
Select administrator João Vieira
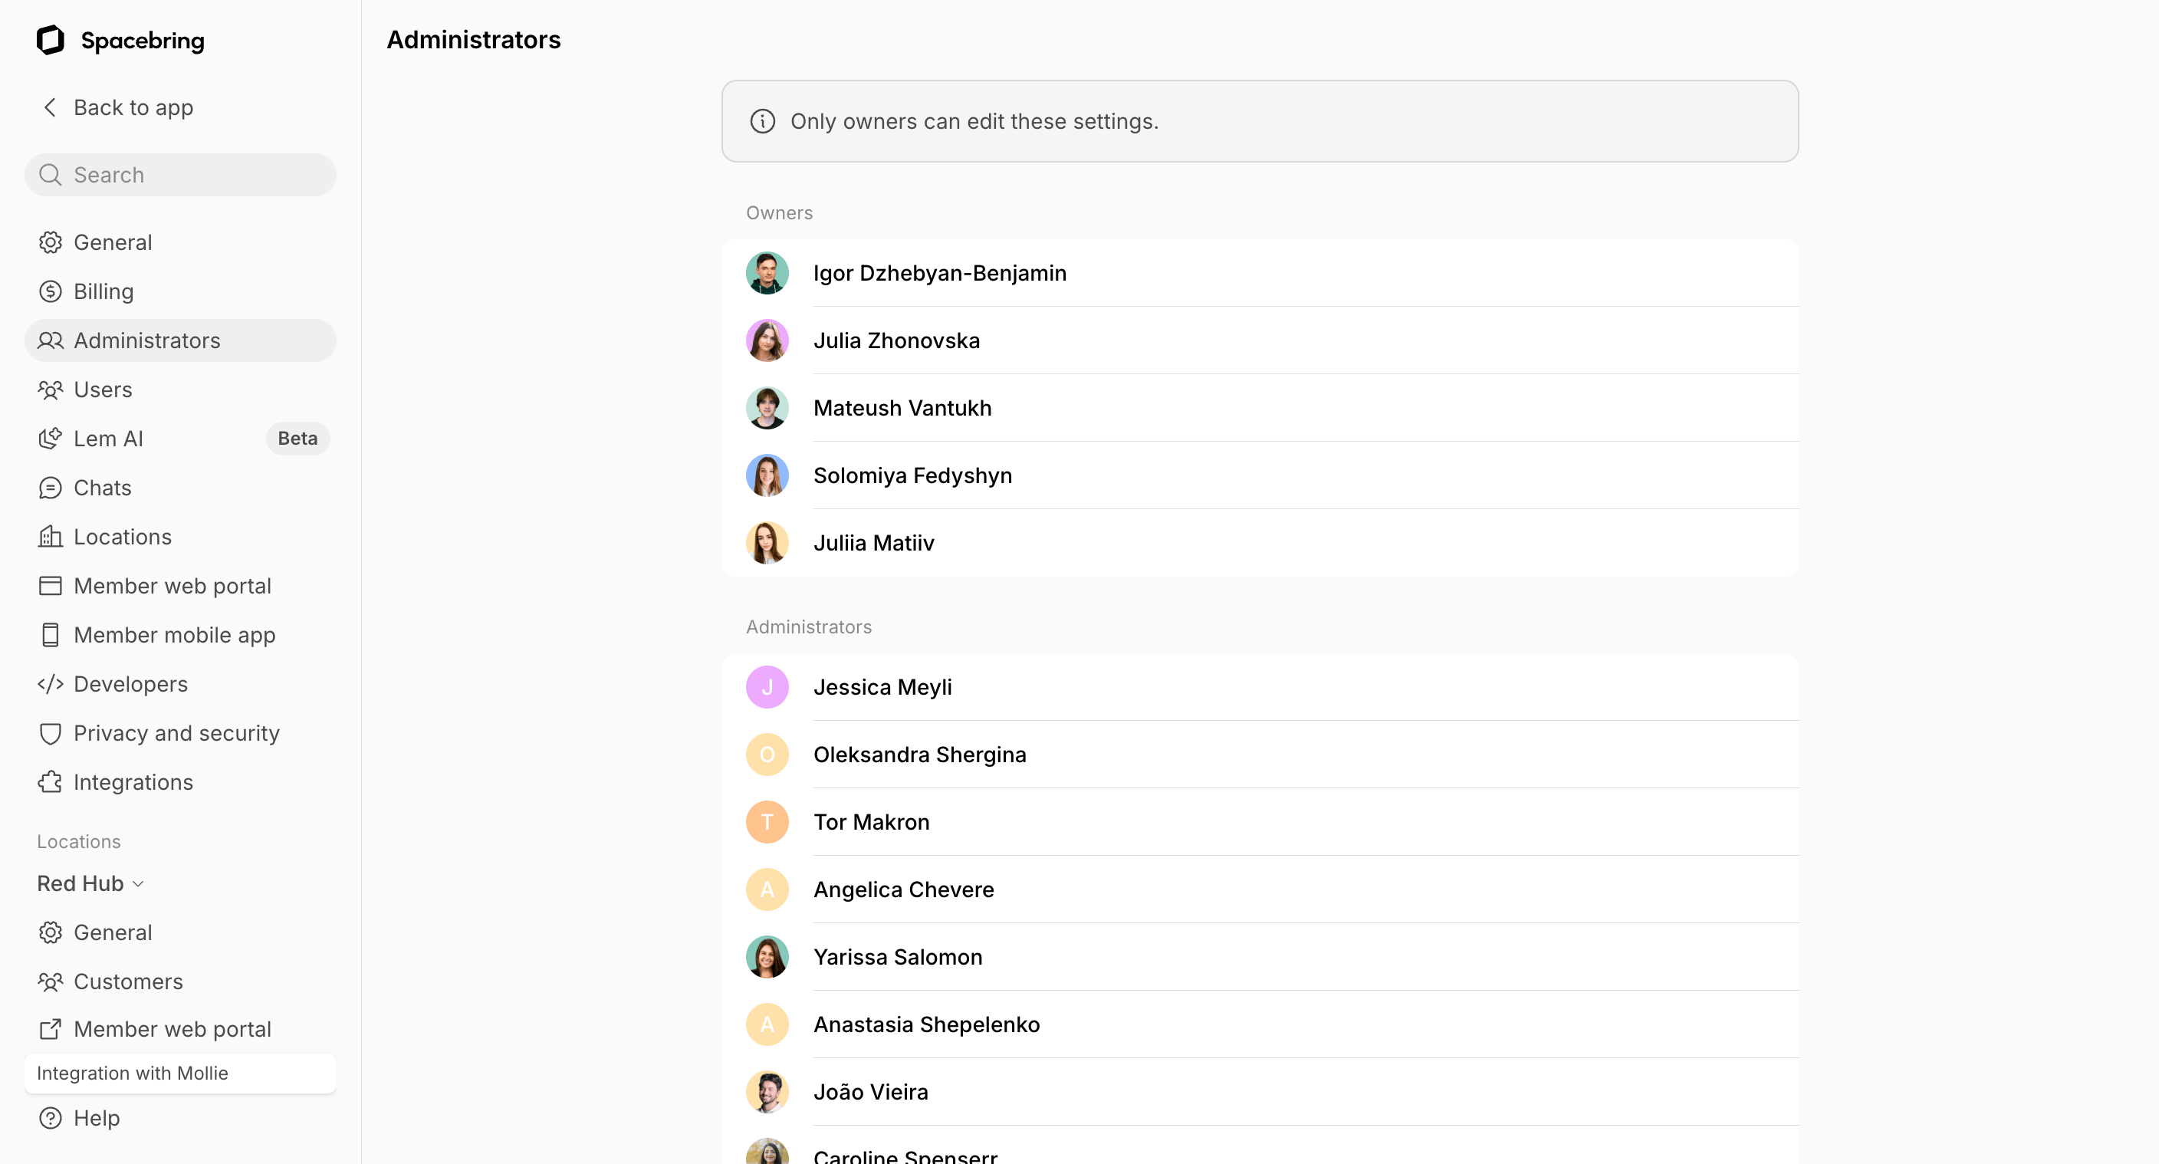pyautogui.click(x=1260, y=1092)
